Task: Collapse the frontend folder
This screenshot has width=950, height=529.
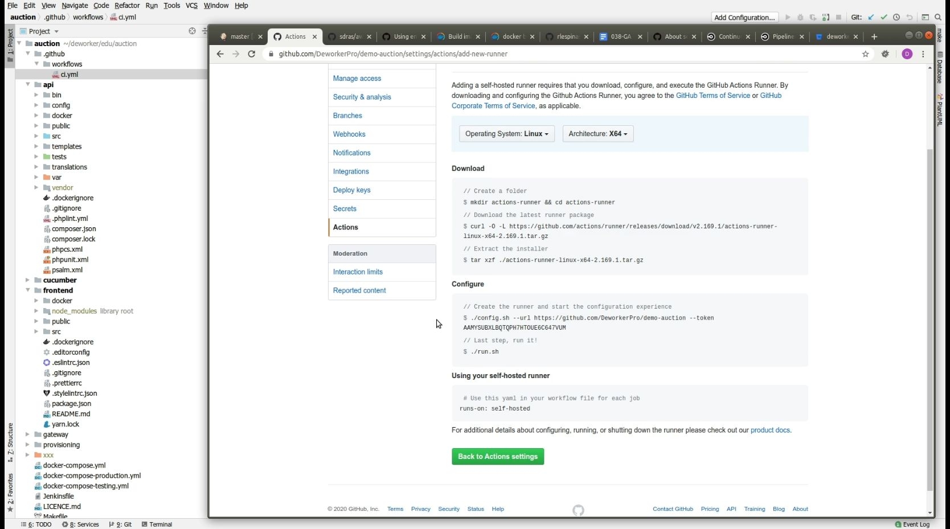Action: tap(28, 290)
